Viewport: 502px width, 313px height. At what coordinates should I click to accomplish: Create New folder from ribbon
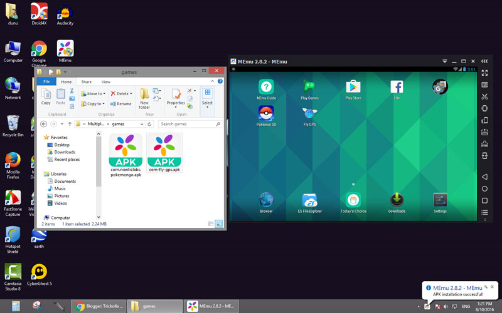(144, 99)
